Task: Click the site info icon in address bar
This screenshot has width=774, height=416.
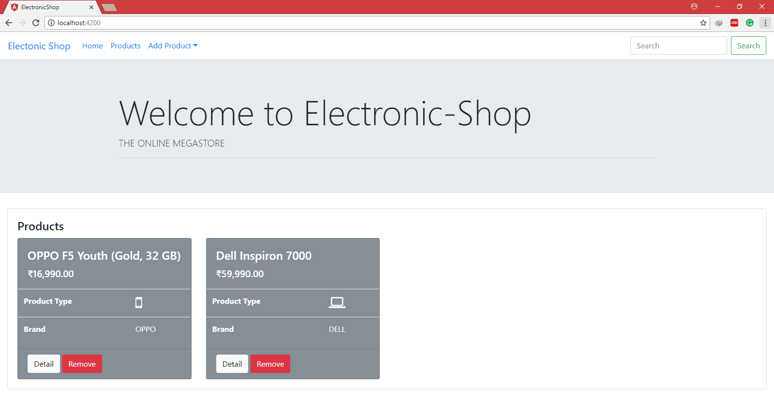Action: [51, 23]
